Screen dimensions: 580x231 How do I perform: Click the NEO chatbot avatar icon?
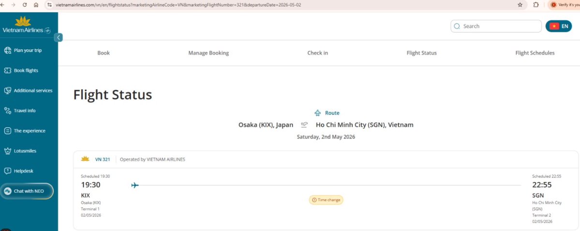click(x=7, y=191)
